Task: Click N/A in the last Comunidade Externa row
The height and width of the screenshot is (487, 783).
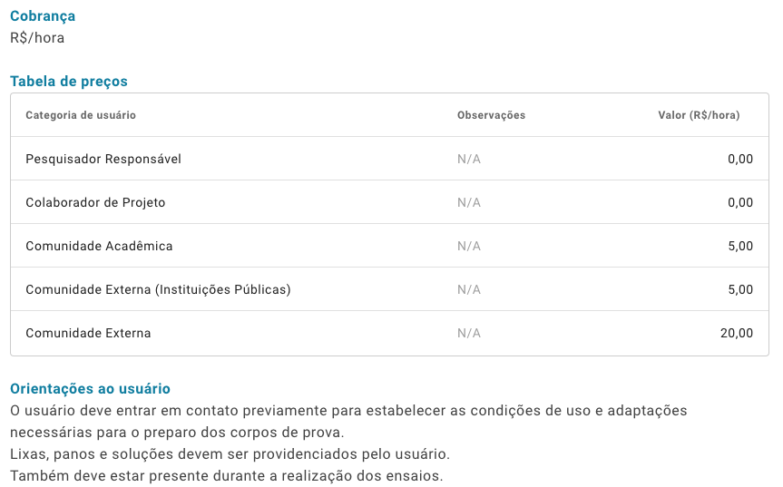Action: [469, 333]
